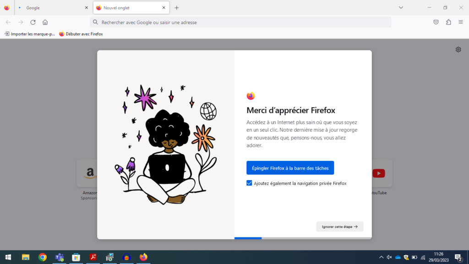Reload the current page
This screenshot has width=469, height=264.
33,22
